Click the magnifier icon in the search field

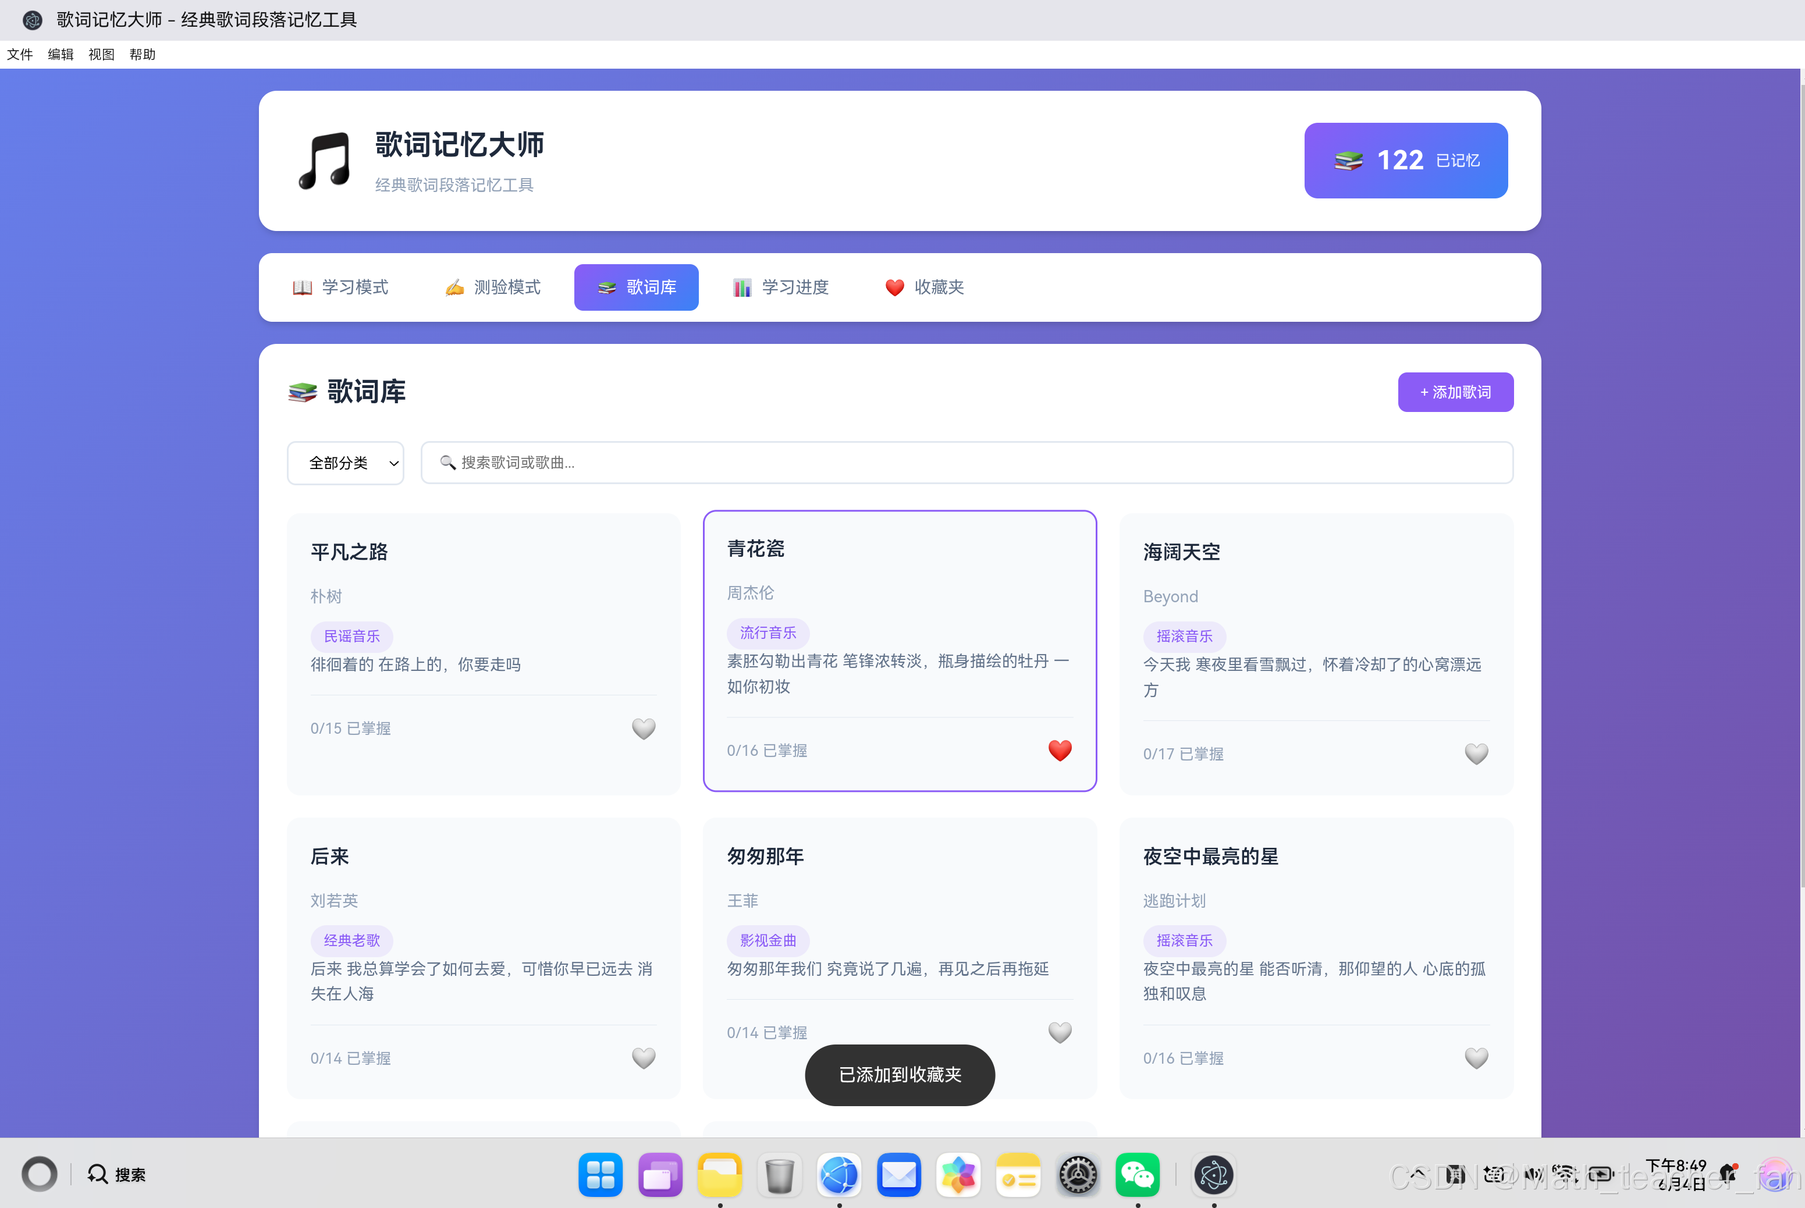pyautogui.click(x=447, y=462)
